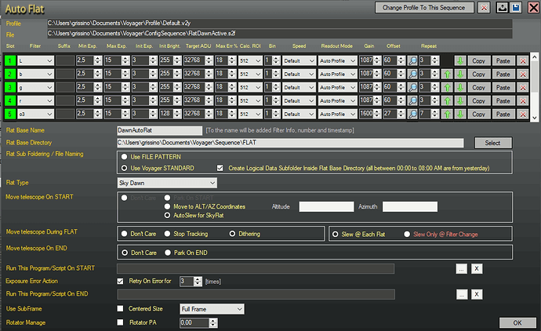Select Slew Only @ Filter Change
The height and width of the screenshot is (331, 541).
click(x=407, y=234)
